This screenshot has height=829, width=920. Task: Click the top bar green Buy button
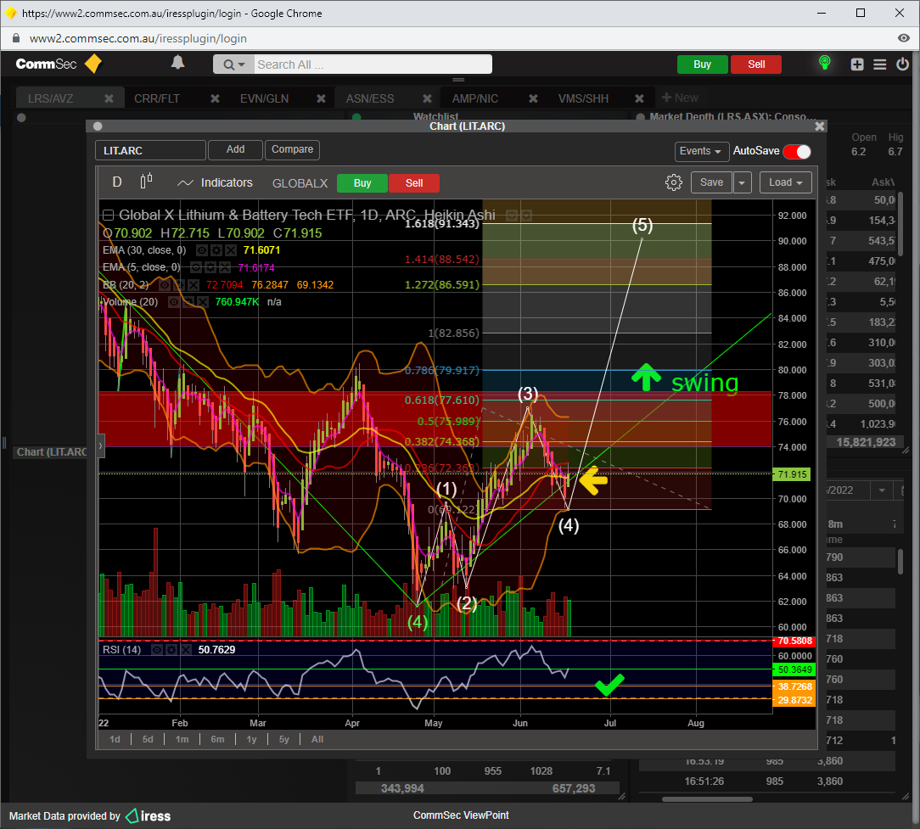(x=703, y=64)
